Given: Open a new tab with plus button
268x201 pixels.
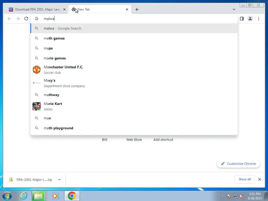Looking at the screenshot, I should [x=137, y=9].
